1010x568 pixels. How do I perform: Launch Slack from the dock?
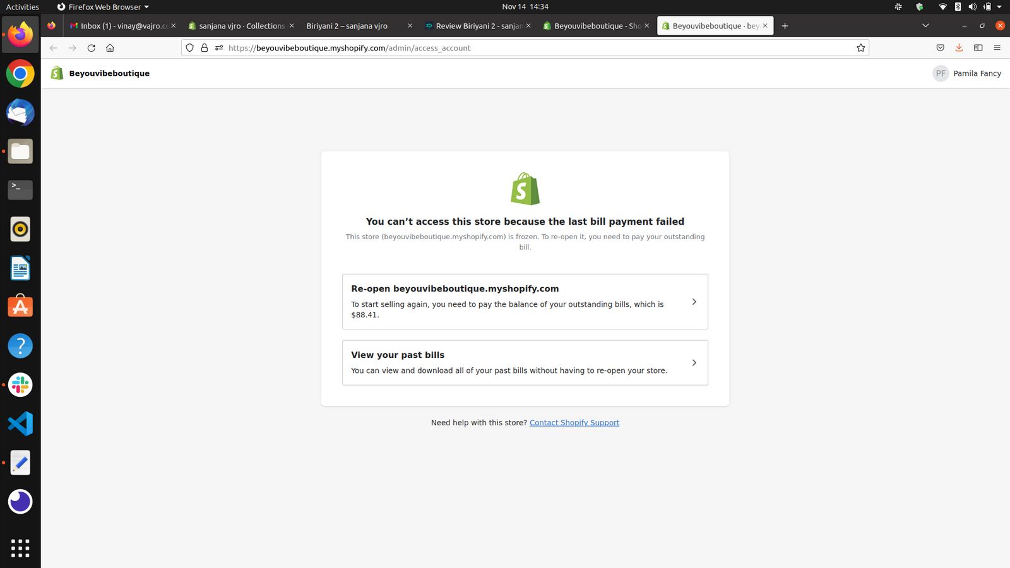tap(20, 385)
